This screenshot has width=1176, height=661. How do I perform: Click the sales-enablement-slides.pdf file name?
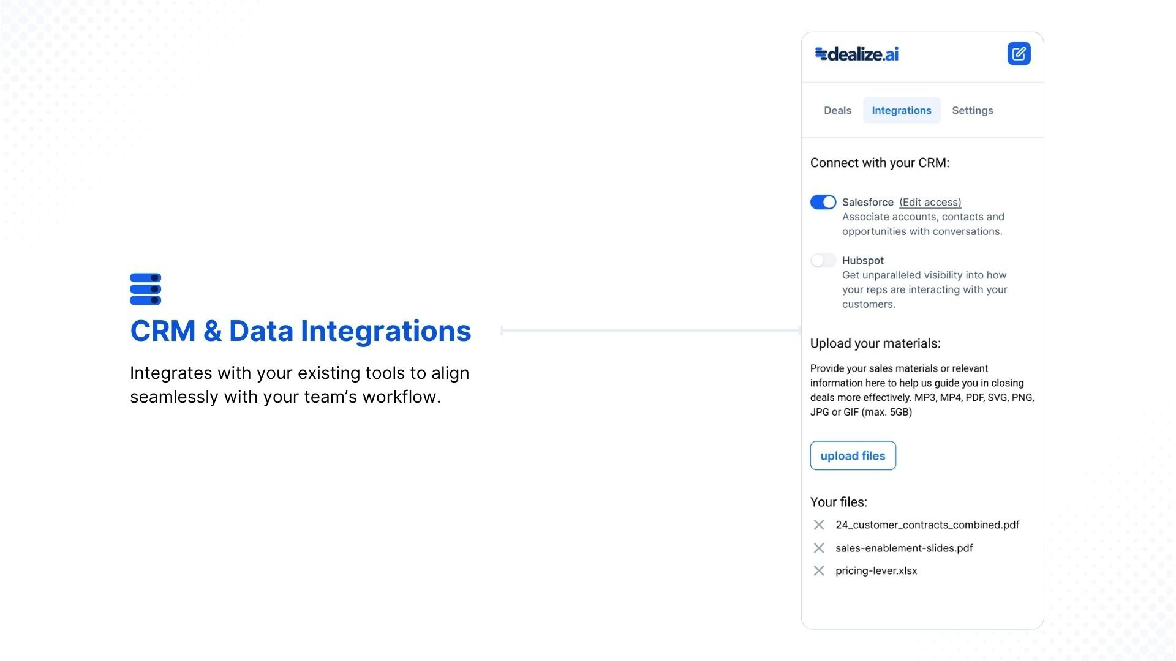pyautogui.click(x=903, y=548)
